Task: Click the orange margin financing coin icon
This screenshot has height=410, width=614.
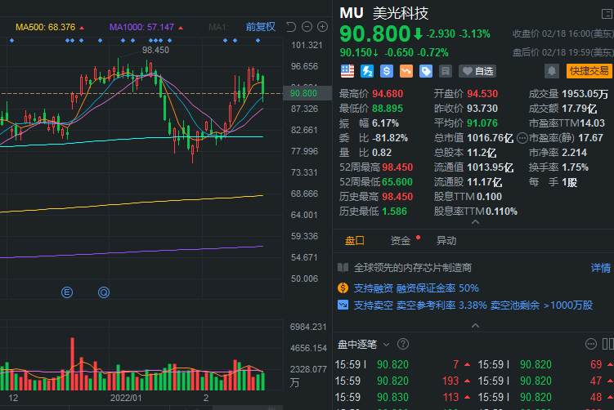Action: pyautogui.click(x=343, y=288)
